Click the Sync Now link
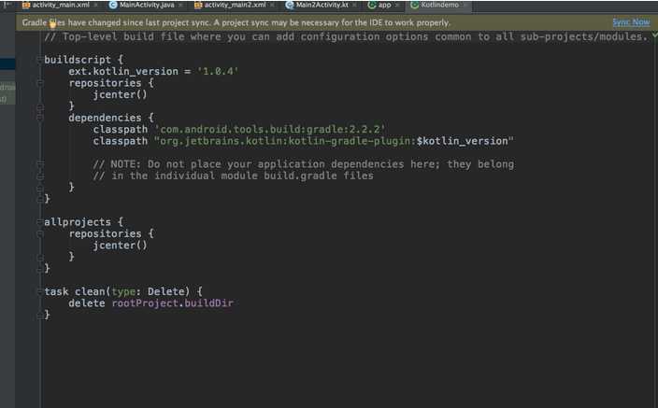 tap(631, 22)
